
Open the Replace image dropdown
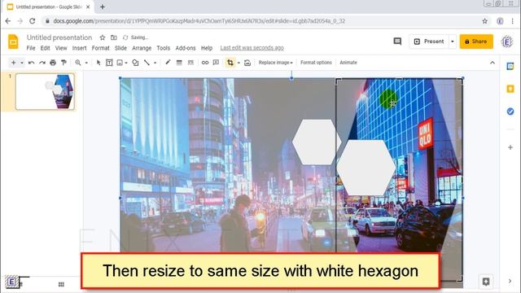point(275,63)
